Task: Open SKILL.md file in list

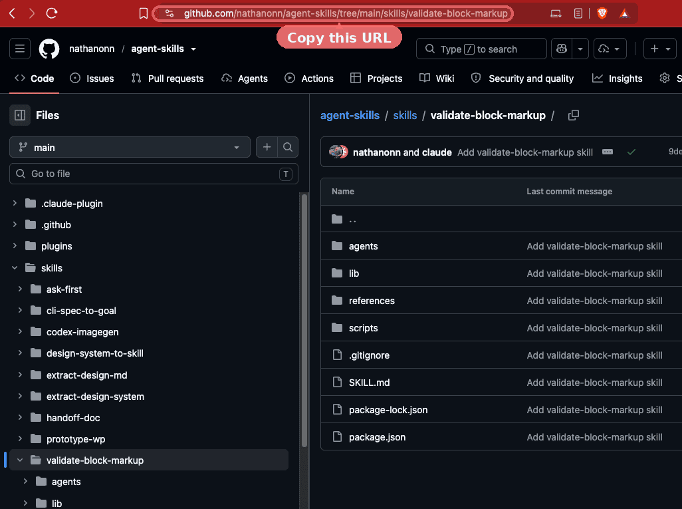Action: click(370, 383)
